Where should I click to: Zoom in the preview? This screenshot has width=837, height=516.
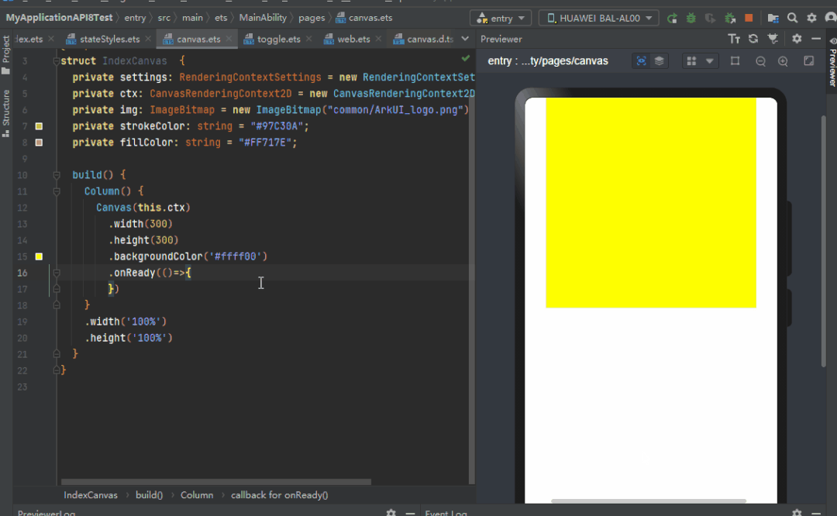(x=783, y=61)
